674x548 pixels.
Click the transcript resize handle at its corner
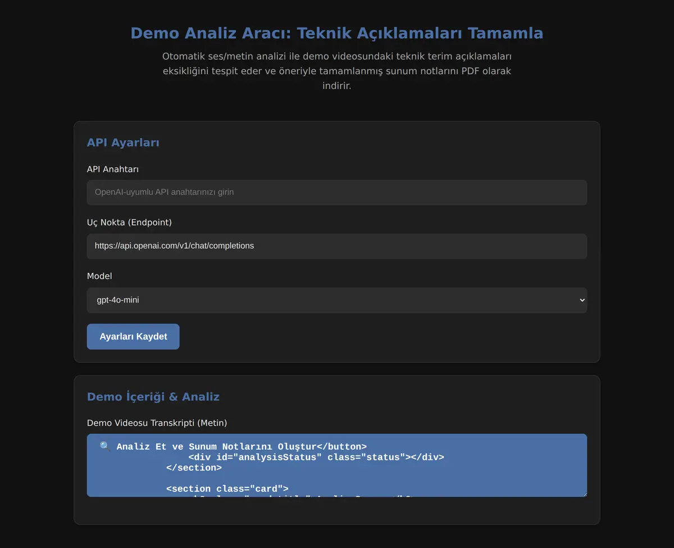click(584, 494)
